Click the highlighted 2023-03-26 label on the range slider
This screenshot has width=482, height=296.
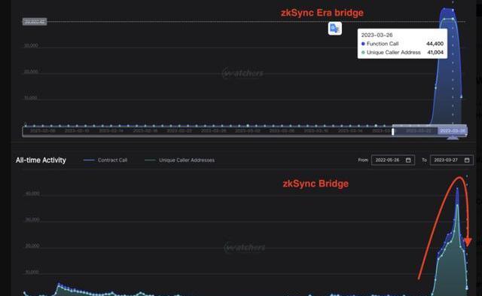click(452, 131)
